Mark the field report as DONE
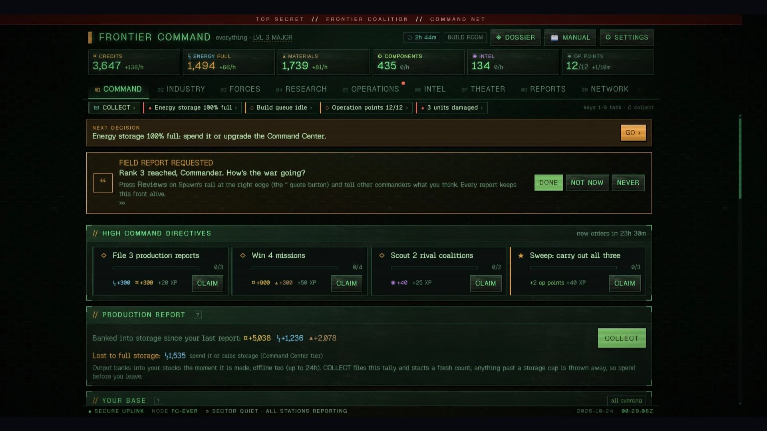767x431 pixels. [x=548, y=183]
